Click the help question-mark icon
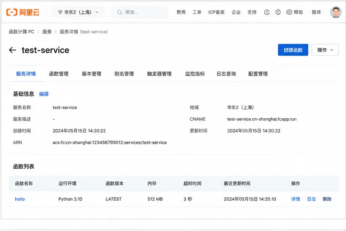Image resolution: width=346 pixels, height=231 pixels. 289,12
